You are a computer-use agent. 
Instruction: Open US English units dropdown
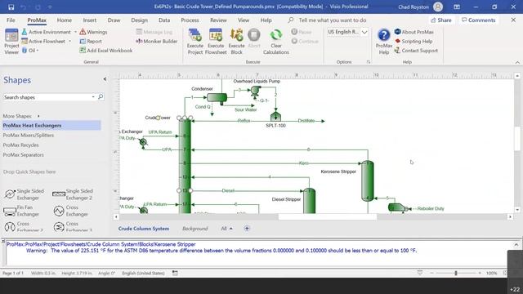point(364,32)
